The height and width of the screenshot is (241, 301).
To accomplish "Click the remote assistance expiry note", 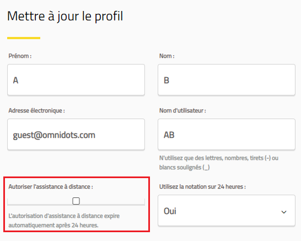I will (x=64, y=221).
